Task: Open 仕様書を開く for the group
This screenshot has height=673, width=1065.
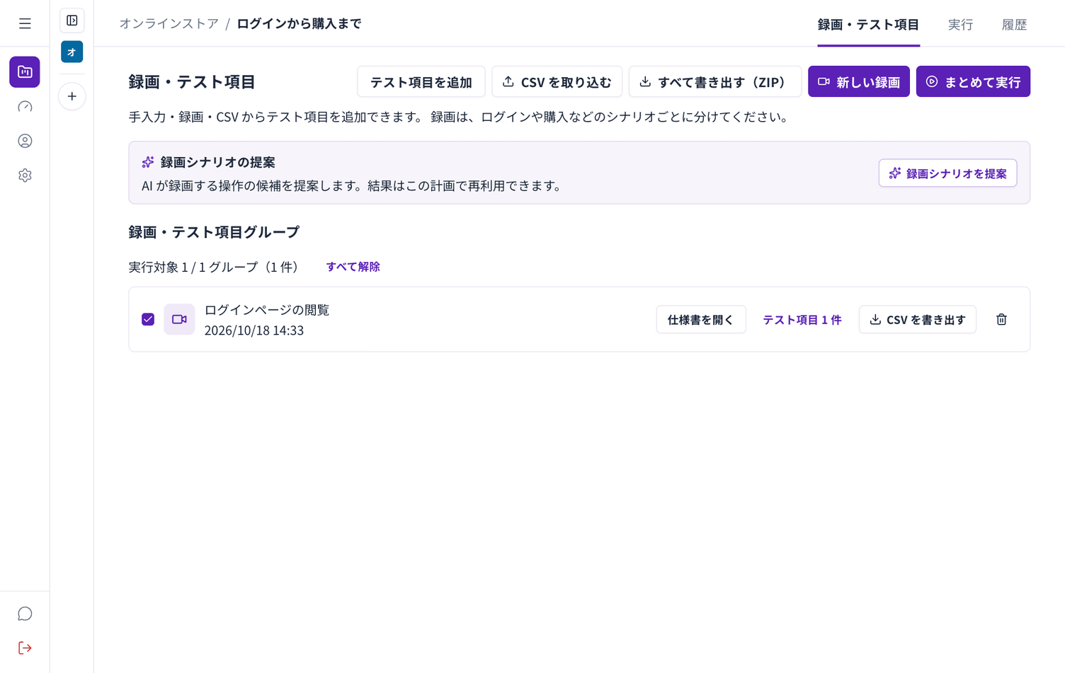Action: point(701,320)
